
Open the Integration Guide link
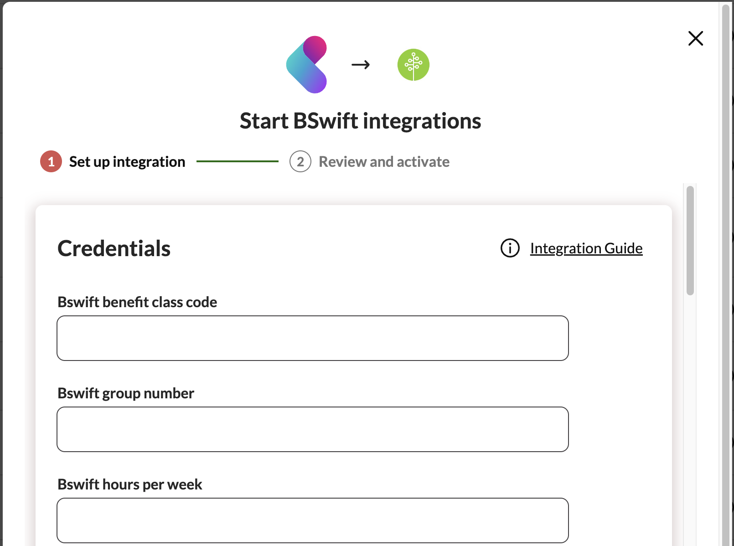[x=586, y=248]
